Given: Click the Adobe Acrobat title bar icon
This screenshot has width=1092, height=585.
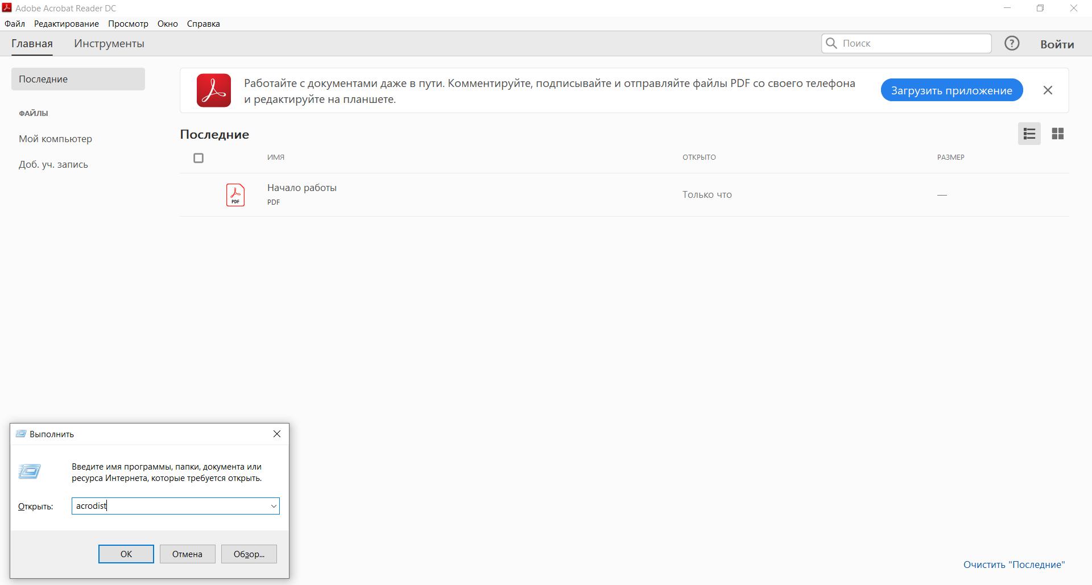Looking at the screenshot, I should coord(7,8).
